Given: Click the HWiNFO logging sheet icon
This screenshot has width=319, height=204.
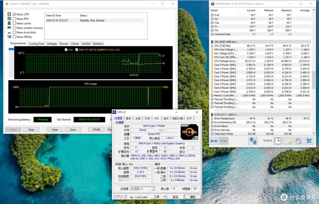Looking at the screenshot, I should coord(289,141).
